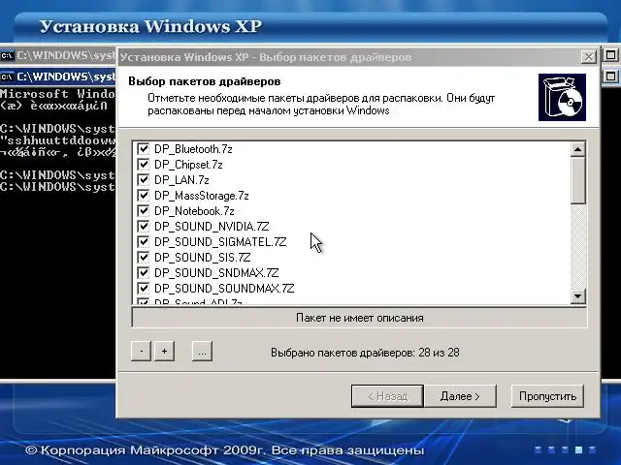621x465 pixels.
Task: Click the Далее button to continue
Action: tap(460, 396)
